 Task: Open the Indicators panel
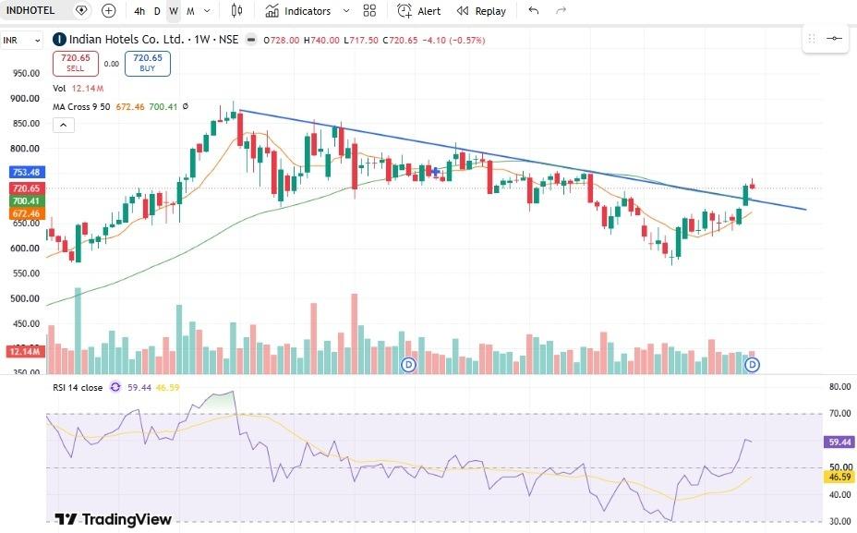tap(298, 11)
